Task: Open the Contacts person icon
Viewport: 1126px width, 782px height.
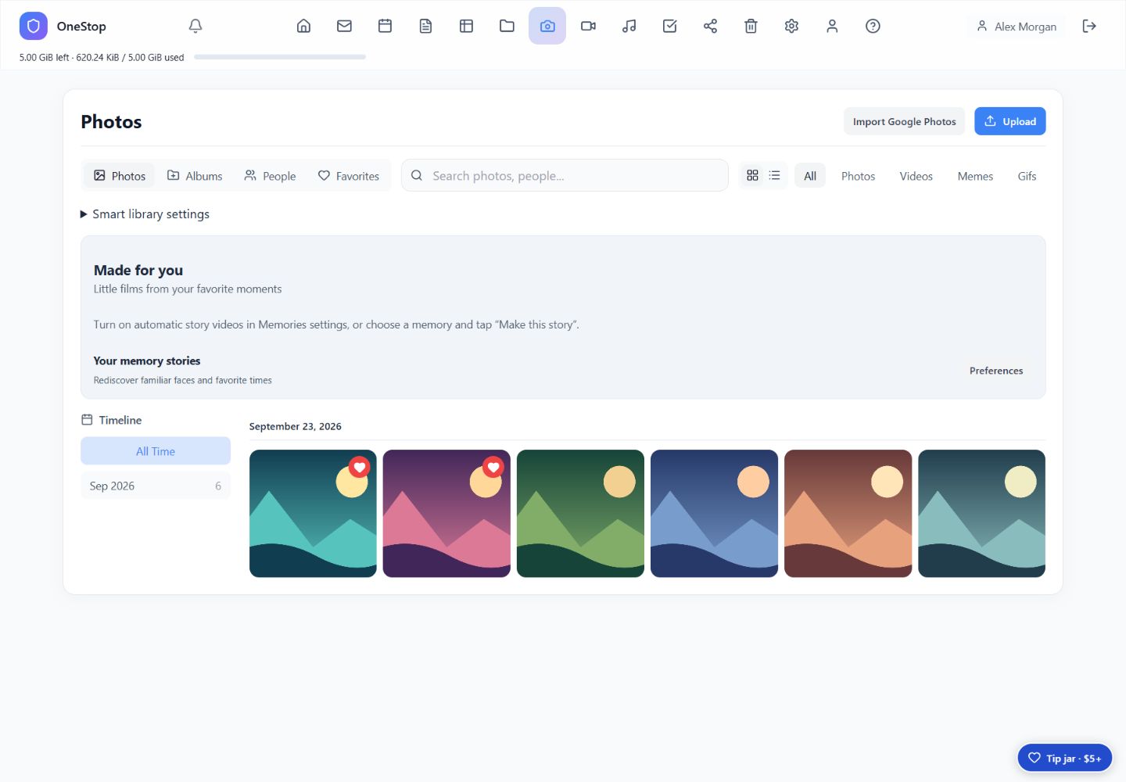Action: tap(832, 26)
